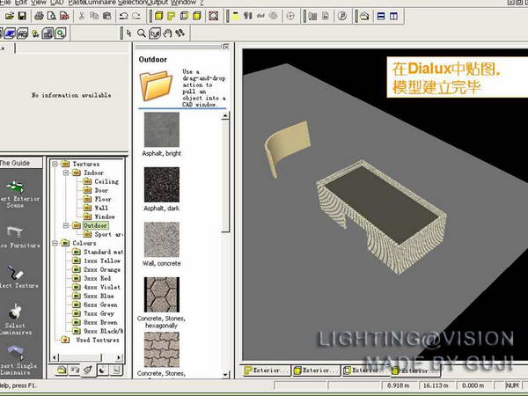Select the hexagonal Concrete Stones texture
Screen dimensions: 528x396
(162, 295)
